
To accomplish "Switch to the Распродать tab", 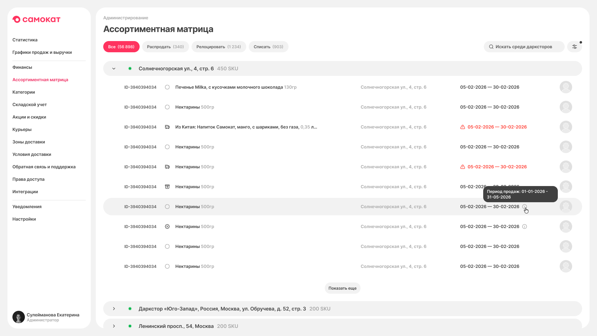I will click(x=165, y=47).
